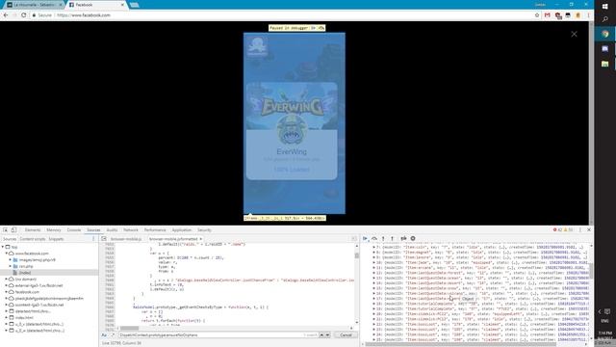Expand the external-lga3-1.xx.fbcdn.net node
The image size is (616, 347).
tap(7, 285)
